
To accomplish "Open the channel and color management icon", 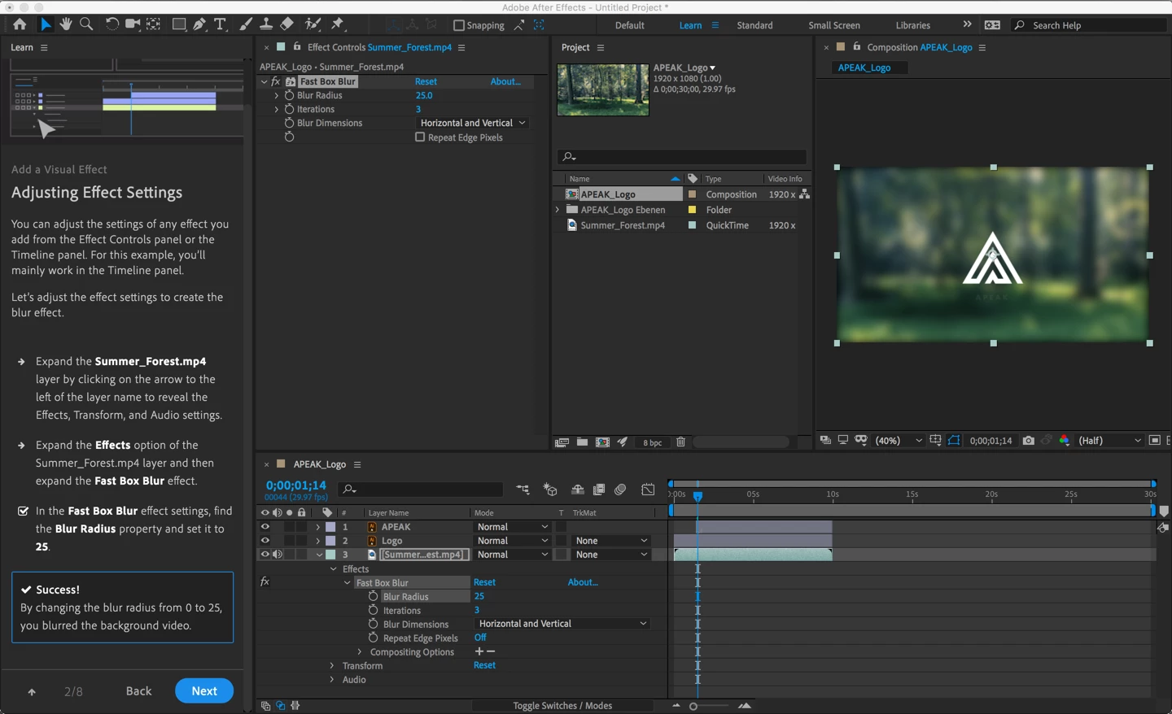I will (1065, 441).
